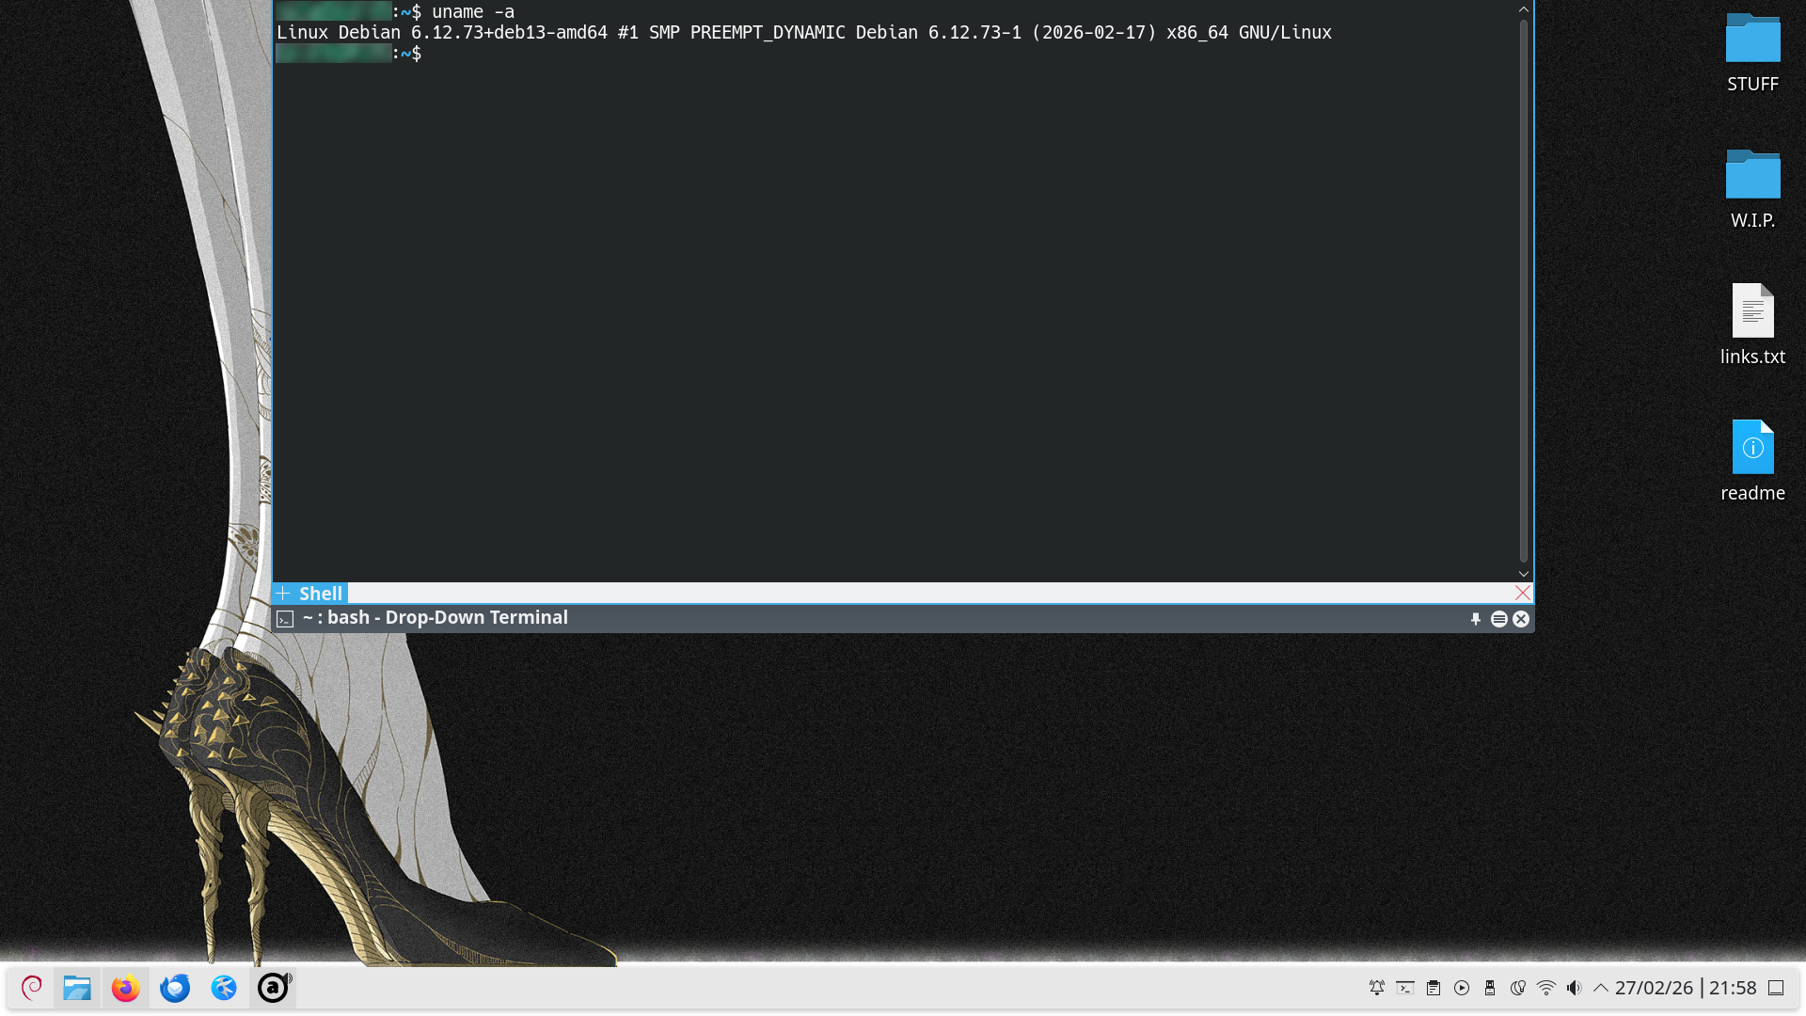Close the Shell session with red X
Viewport: 1806px width, 1016px height.
pyautogui.click(x=1523, y=593)
